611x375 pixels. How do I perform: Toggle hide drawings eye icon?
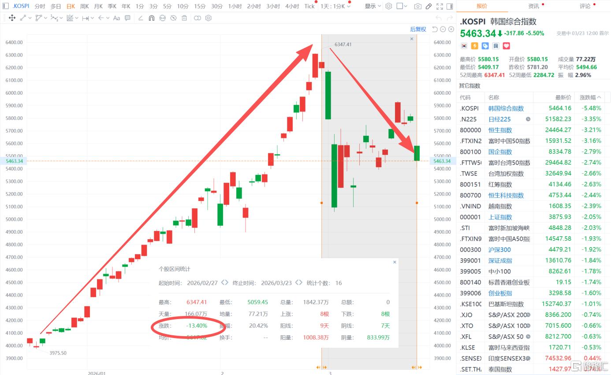(173, 18)
